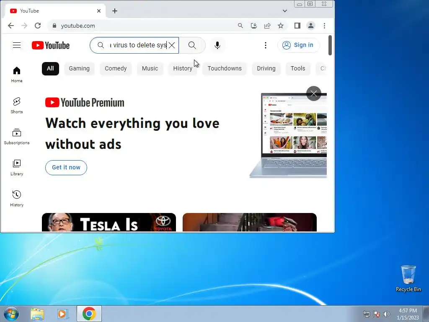Screen dimensions: 429x322
Task: Reload the page
Action: pos(38,26)
